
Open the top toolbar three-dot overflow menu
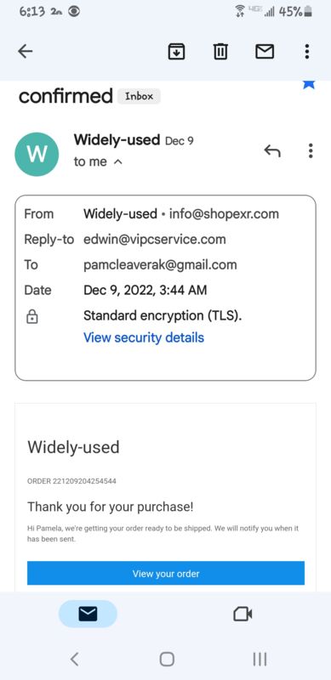[307, 52]
